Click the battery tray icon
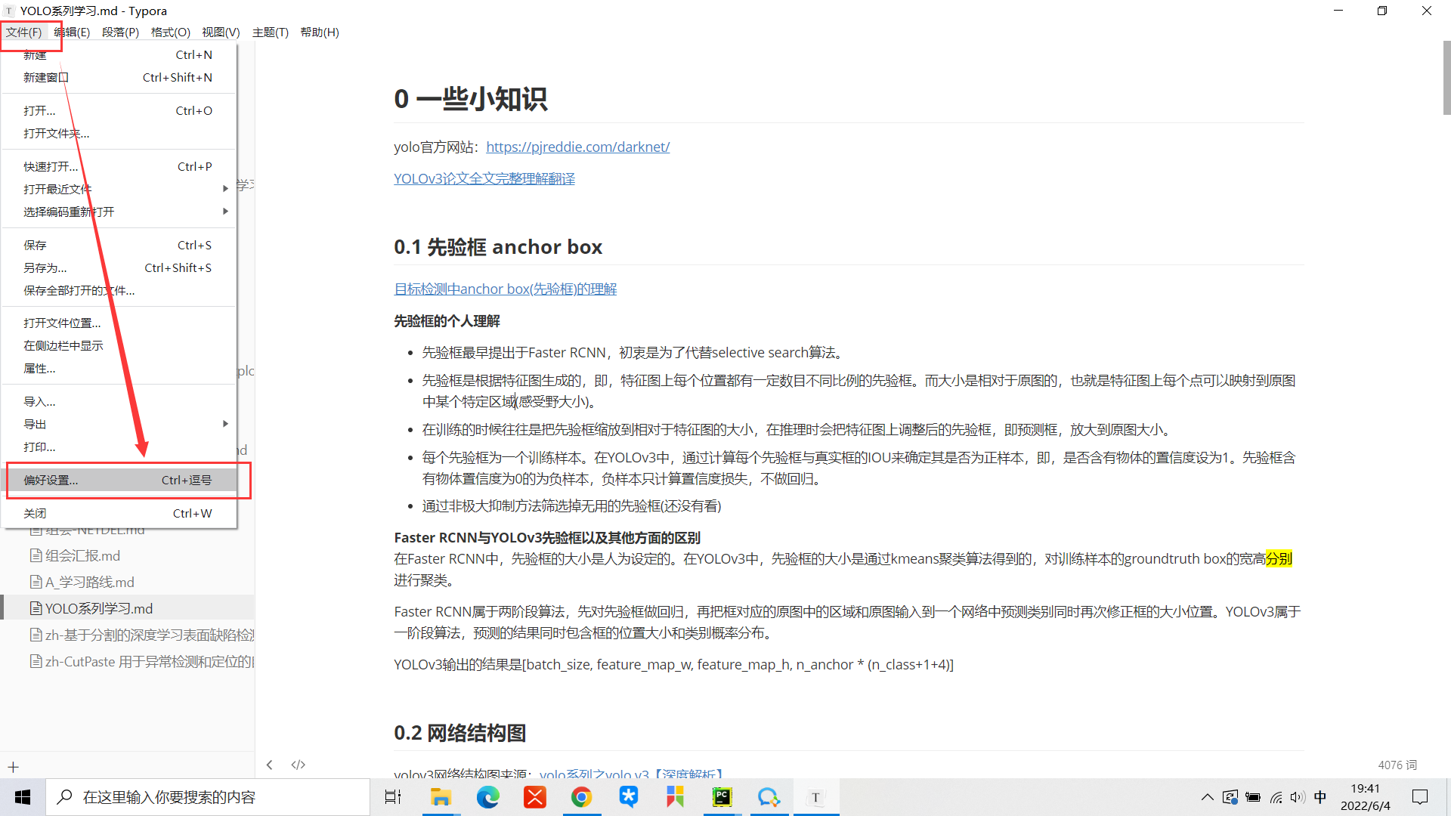Viewport: 1451px width, 816px height. tap(1253, 797)
